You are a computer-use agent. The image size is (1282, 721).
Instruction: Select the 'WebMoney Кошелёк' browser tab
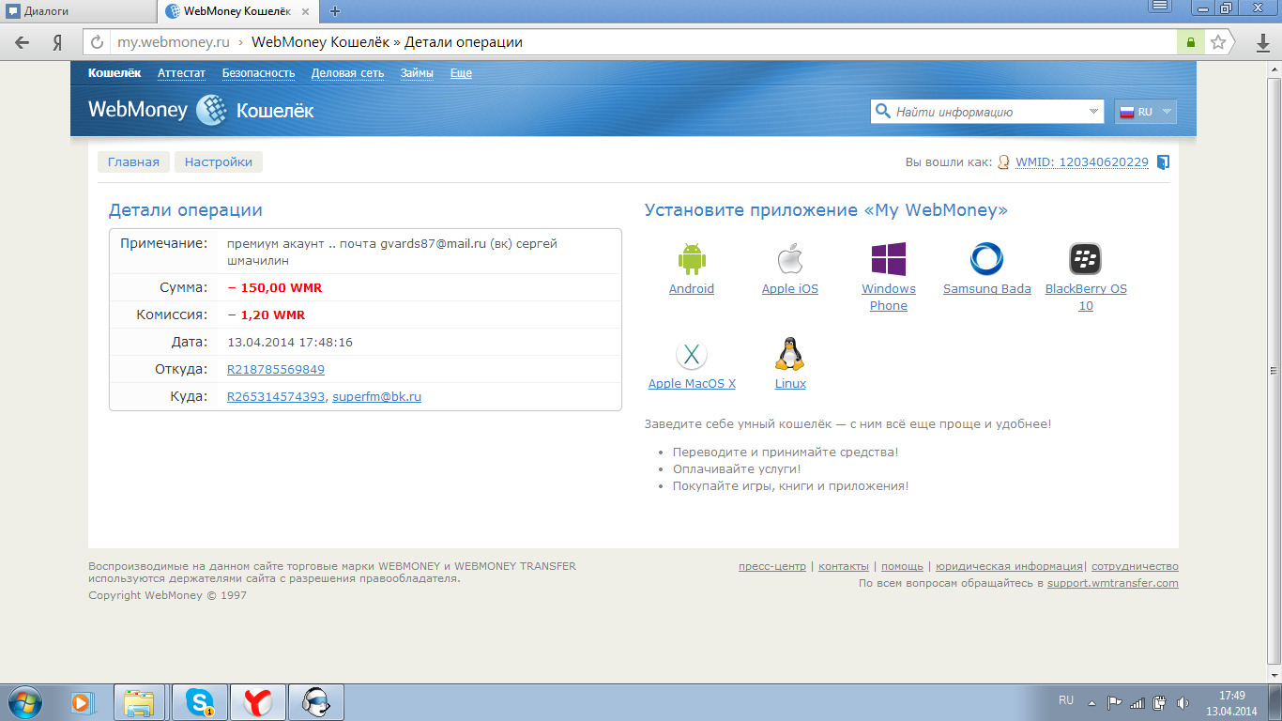click(x=238, y=11)
